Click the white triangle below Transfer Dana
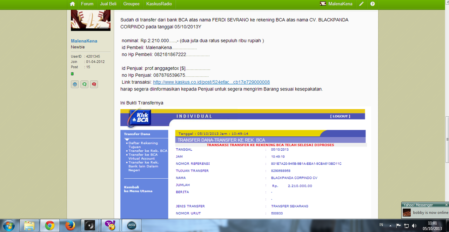449x232 pixels. (x=127, y=139)
